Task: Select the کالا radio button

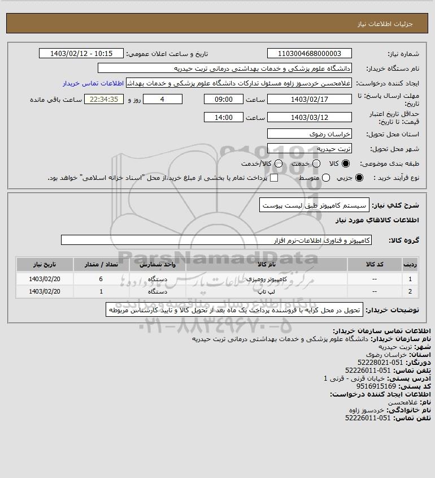Action: tap(346, 163)
